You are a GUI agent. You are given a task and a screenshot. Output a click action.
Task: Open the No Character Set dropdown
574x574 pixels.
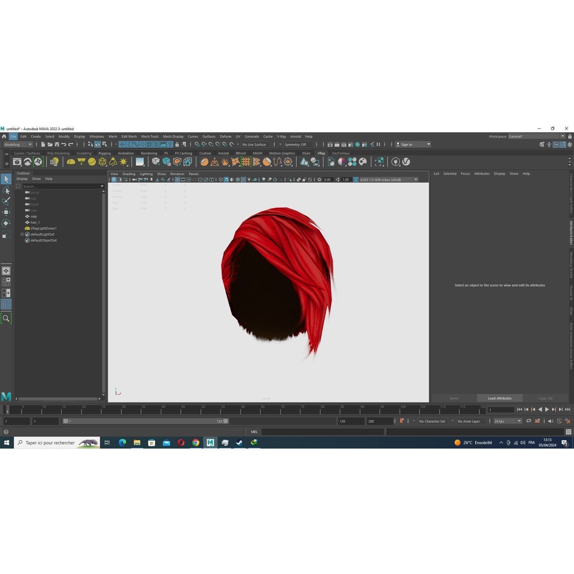(x=432, y=421)
